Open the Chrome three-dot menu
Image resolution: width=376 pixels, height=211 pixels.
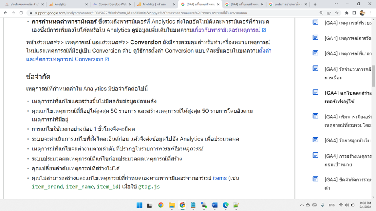370,13
